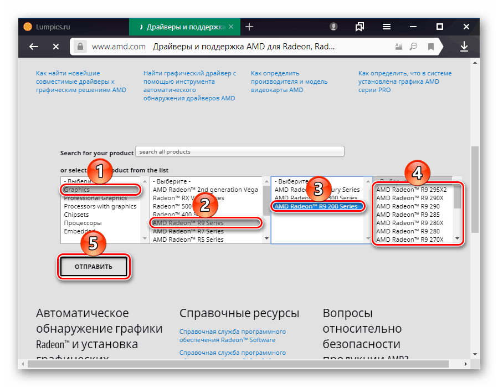Select Graphics in the first list
This screenshot has width=498, height=387.
(100, 190)
